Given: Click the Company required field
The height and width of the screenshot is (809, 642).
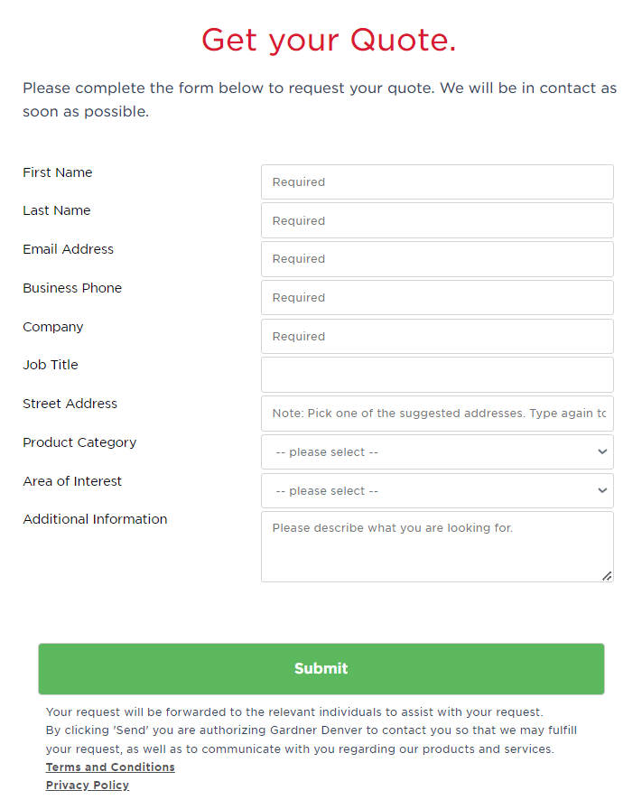Looking at the screenshot, I should (437, 336).
